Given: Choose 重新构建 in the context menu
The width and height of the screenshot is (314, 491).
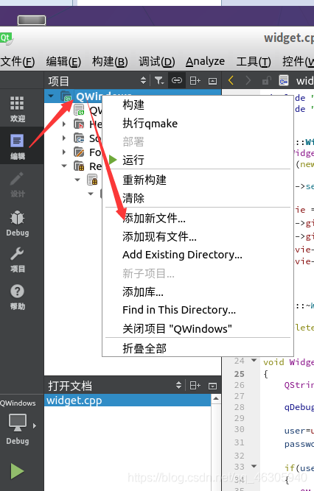Looking at the screenshot, I should pos(198,180).
